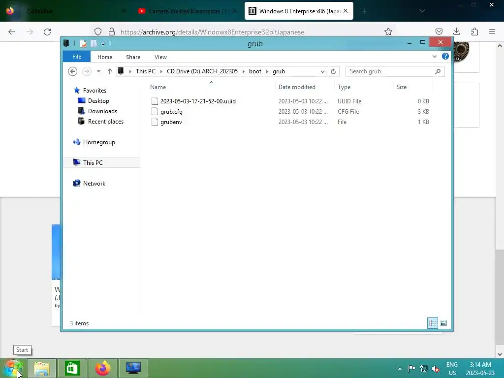Bookmark this page with star icon
The width and height of the screenshot is (504, 378).
click(388, 31)
